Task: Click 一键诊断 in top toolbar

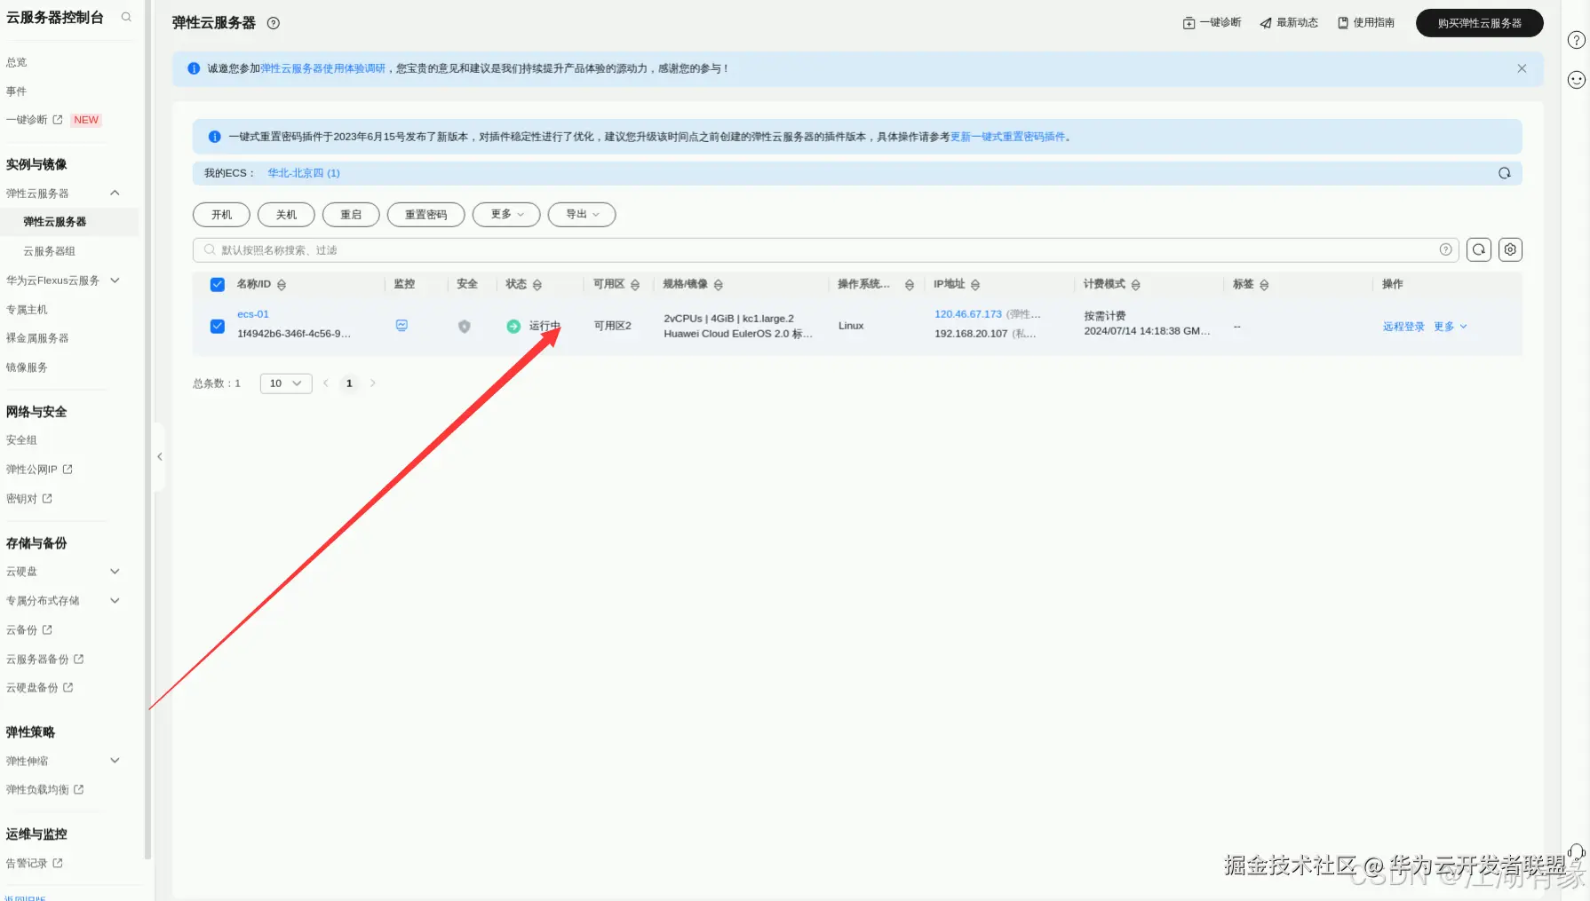Action: click(1212, 23)
